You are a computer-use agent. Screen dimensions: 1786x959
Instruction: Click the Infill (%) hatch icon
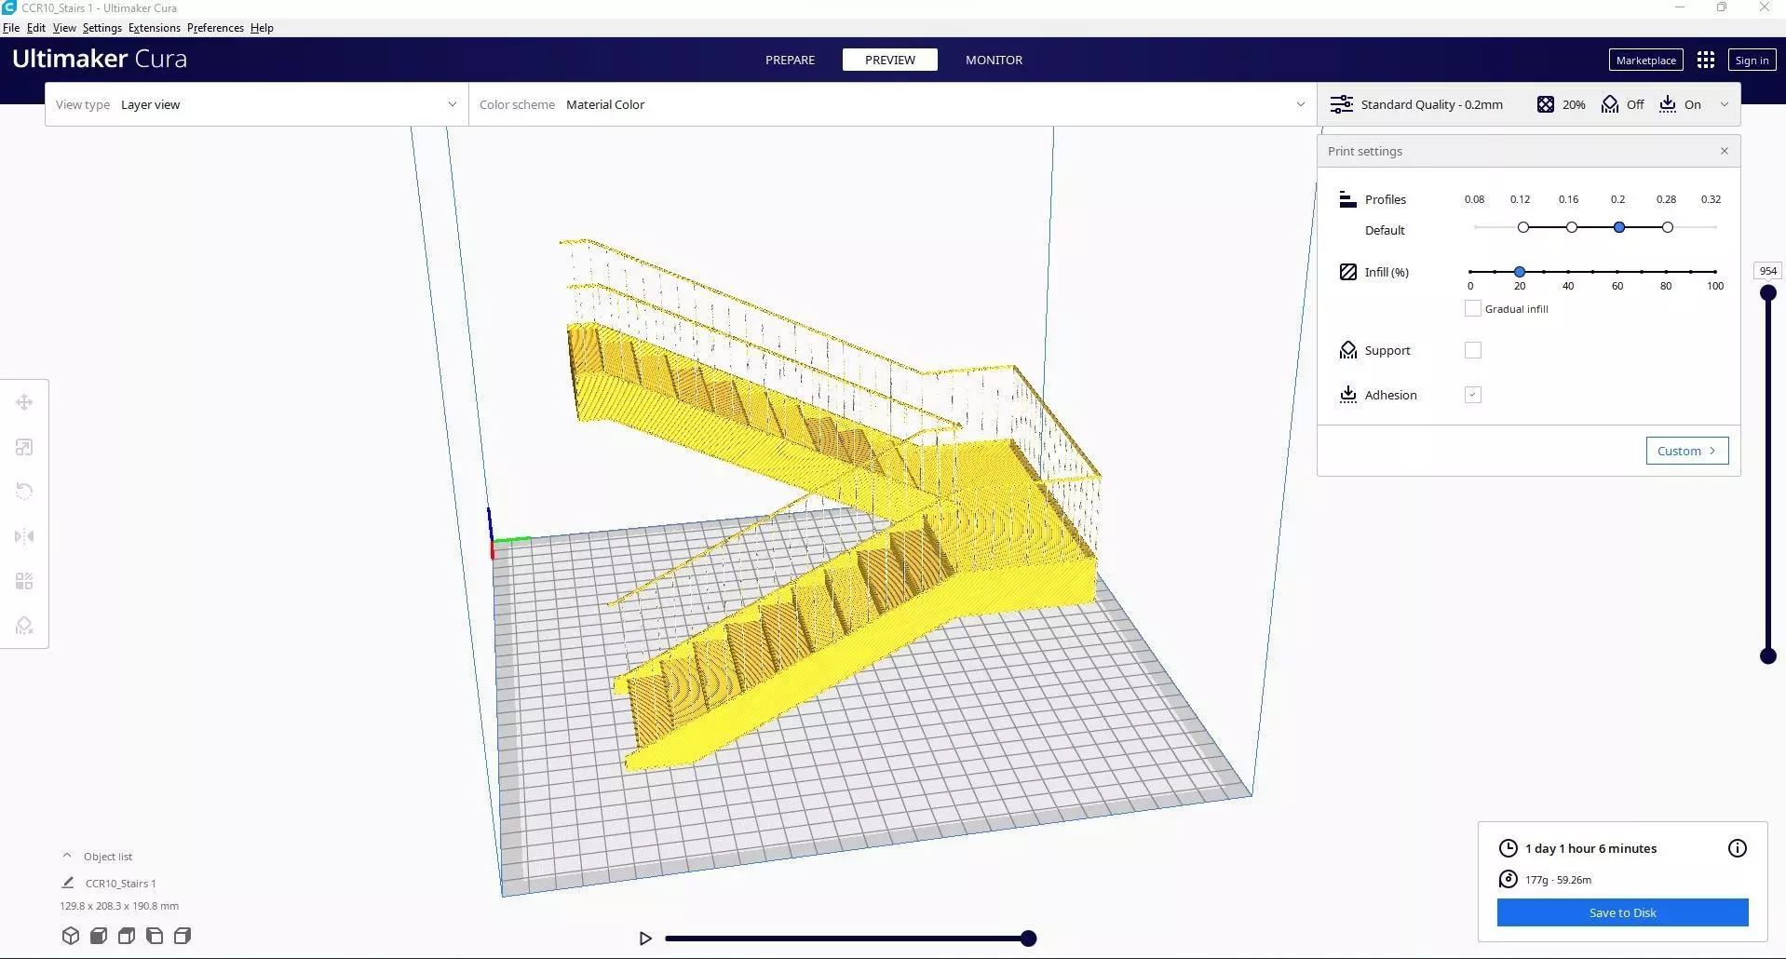point(1347,272)
